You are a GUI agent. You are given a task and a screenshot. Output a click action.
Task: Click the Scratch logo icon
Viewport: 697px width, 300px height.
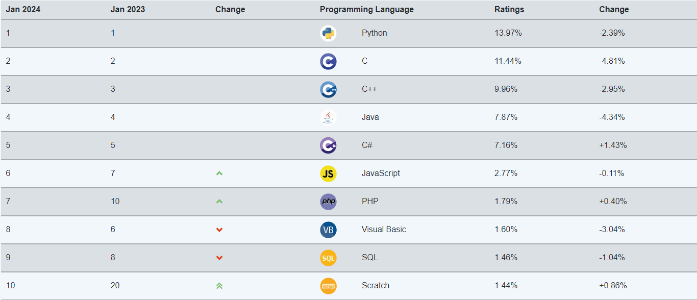tap(328, 286)
